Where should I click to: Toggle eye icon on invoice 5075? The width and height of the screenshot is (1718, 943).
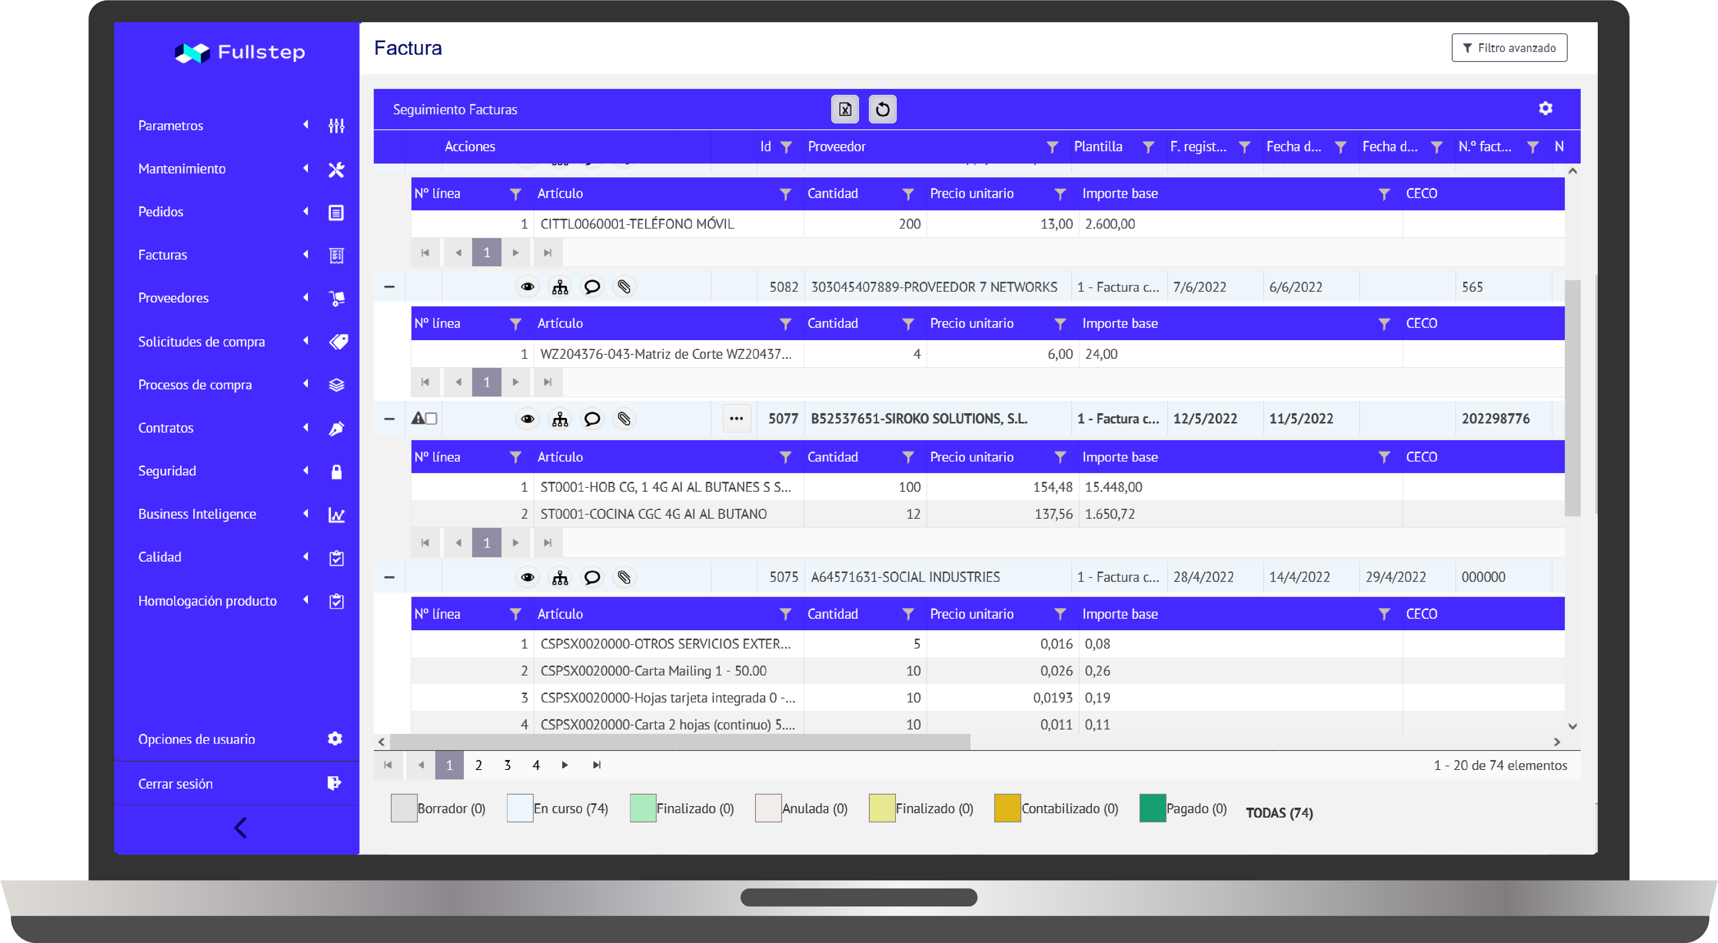click(x=527, y=577)
